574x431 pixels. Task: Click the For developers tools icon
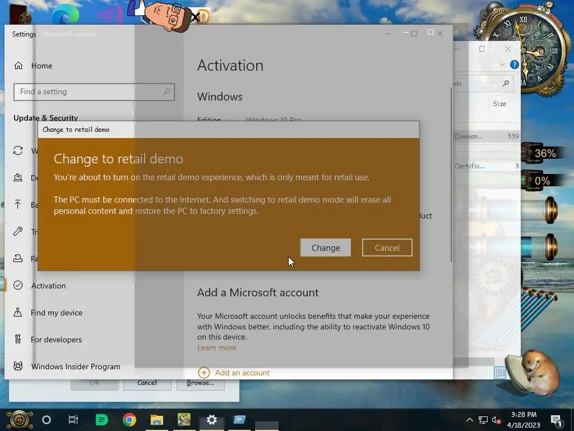pyautogui.click(x=17, y=340)
